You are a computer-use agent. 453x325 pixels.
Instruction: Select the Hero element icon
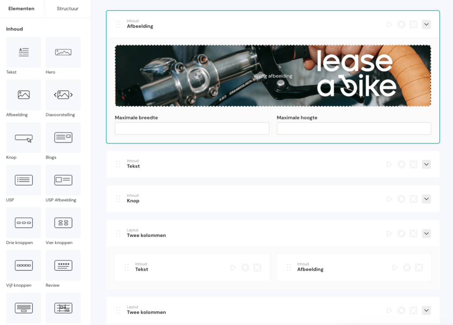point(63,52)
